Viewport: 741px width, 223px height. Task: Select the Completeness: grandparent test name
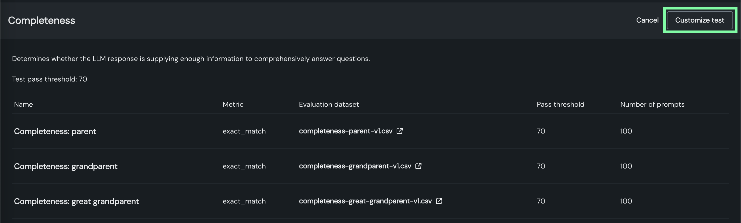pyautogui.click(x=66, y=166)
